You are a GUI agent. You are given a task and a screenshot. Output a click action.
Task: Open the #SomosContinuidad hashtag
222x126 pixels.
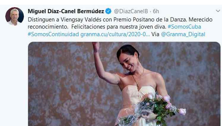coord(53,34)
